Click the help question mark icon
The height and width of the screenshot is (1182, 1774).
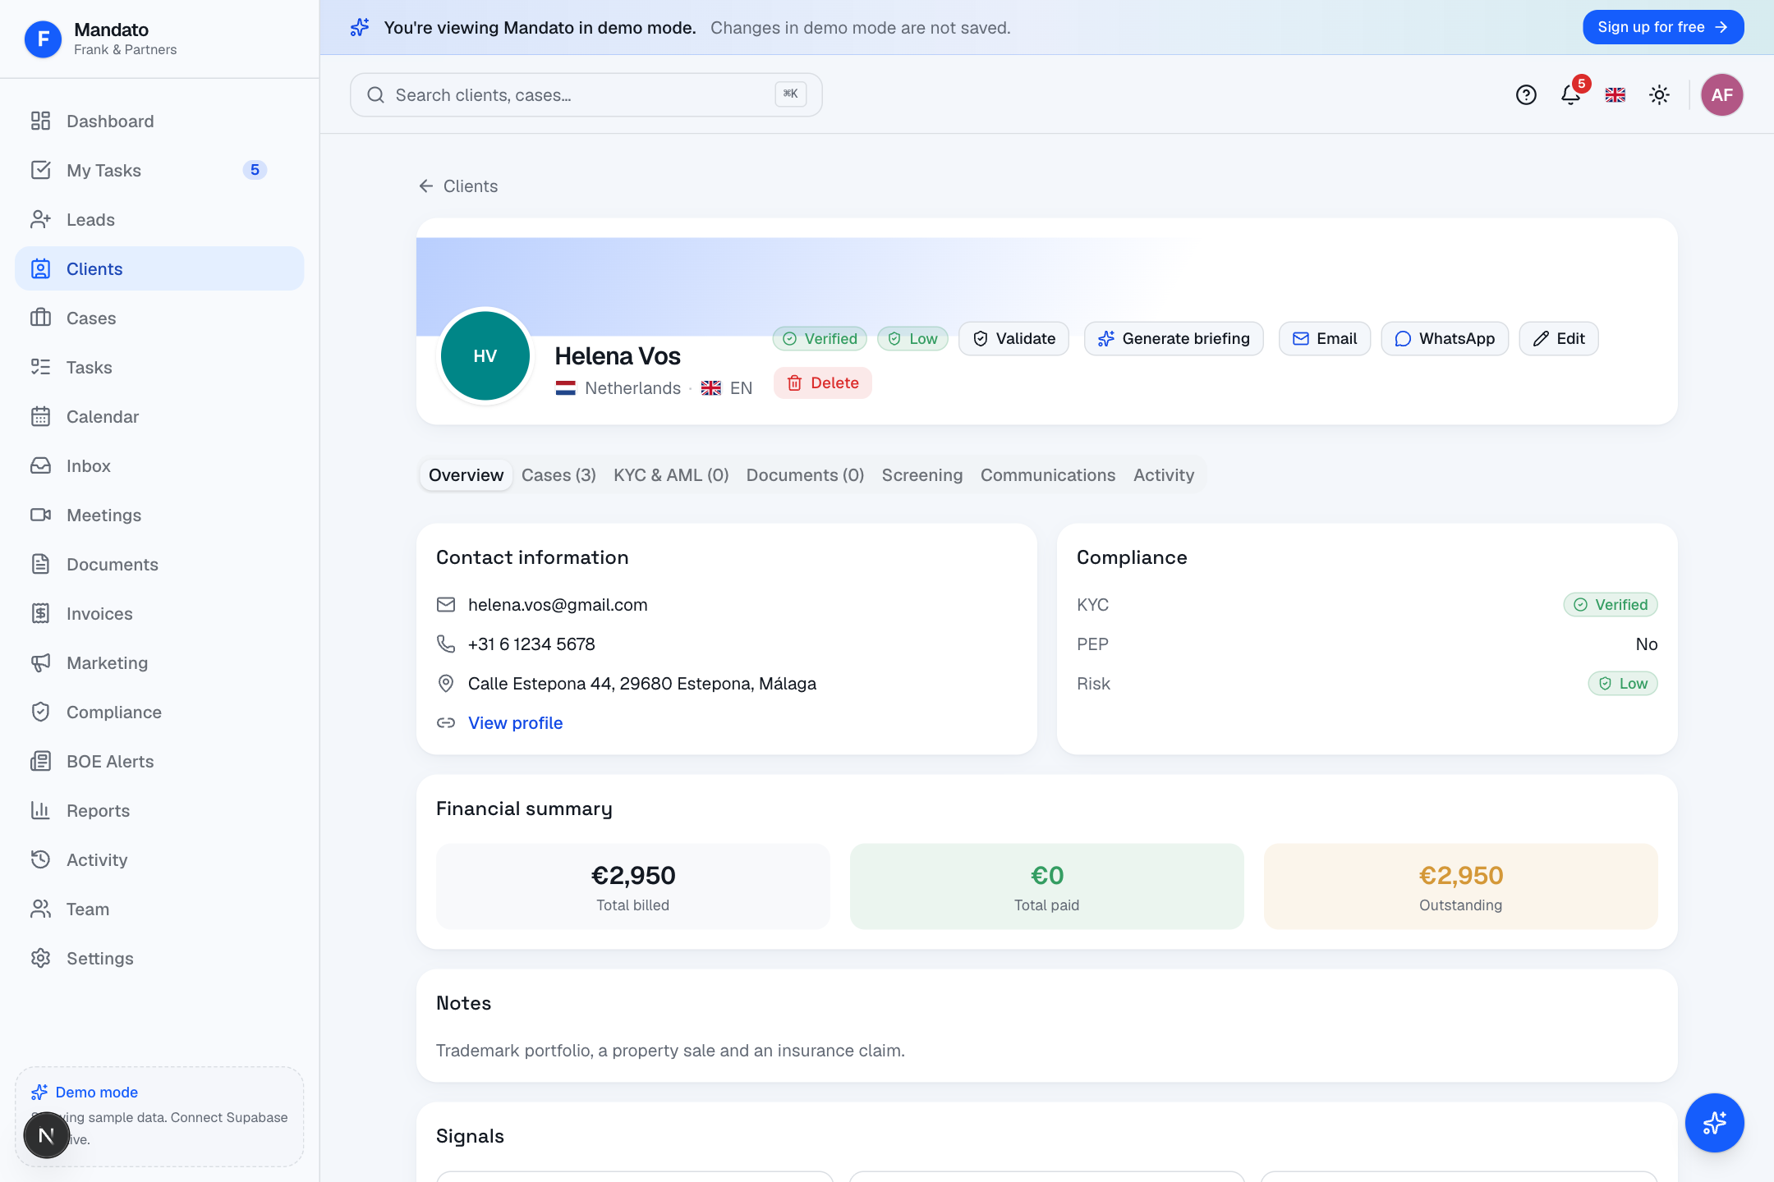coord(1526,94)
